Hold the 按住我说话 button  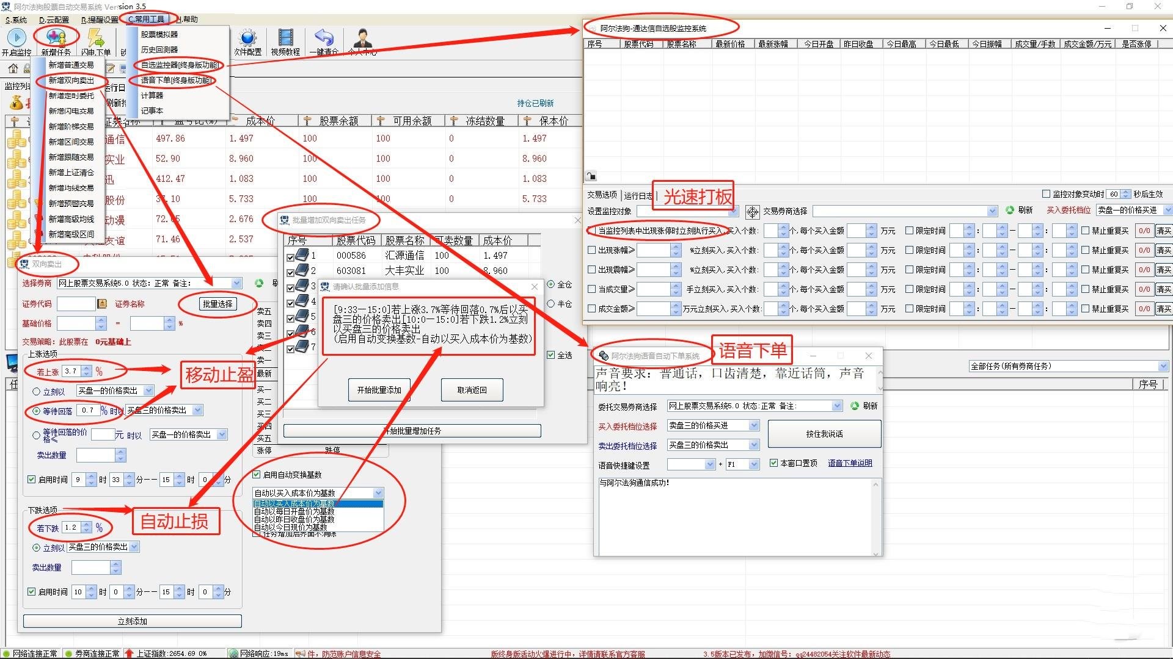click(824, 434)
